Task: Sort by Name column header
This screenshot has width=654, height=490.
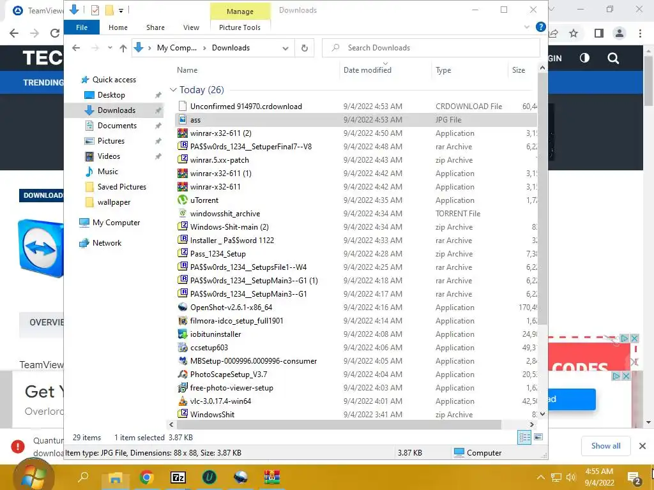Action: coord(187,70)
